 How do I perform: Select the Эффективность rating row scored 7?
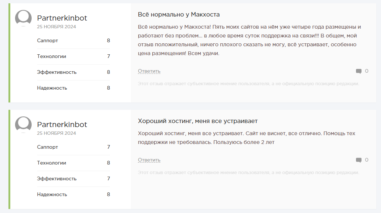[73, 178]
